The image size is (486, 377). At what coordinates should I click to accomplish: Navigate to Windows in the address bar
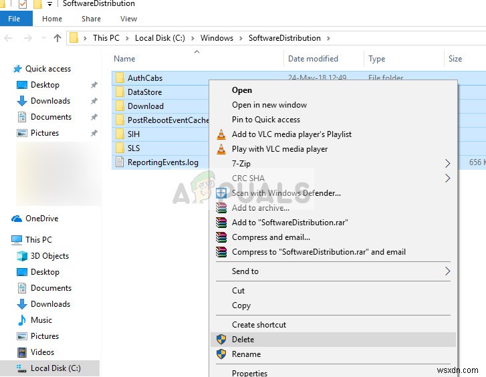pyautogui.click(x=217, y=38)
